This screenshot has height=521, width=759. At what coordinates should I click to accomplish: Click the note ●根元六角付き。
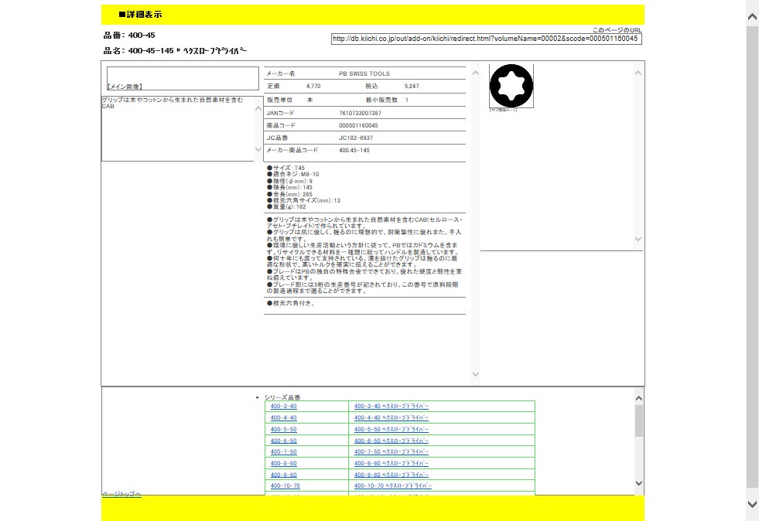[291, 304]
